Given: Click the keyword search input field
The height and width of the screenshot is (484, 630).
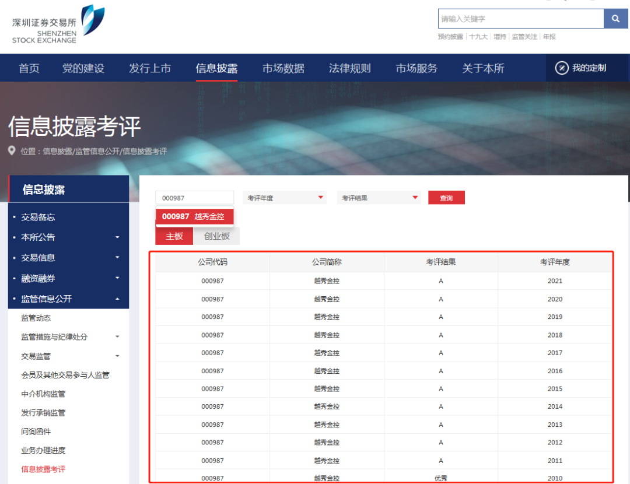Looking at the screenshot, I should pyautogui.click(x=519, y=19).
